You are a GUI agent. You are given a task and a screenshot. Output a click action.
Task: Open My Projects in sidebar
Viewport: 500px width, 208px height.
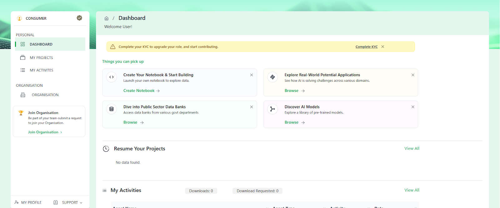pyautogui.click(x=41, y=58)
